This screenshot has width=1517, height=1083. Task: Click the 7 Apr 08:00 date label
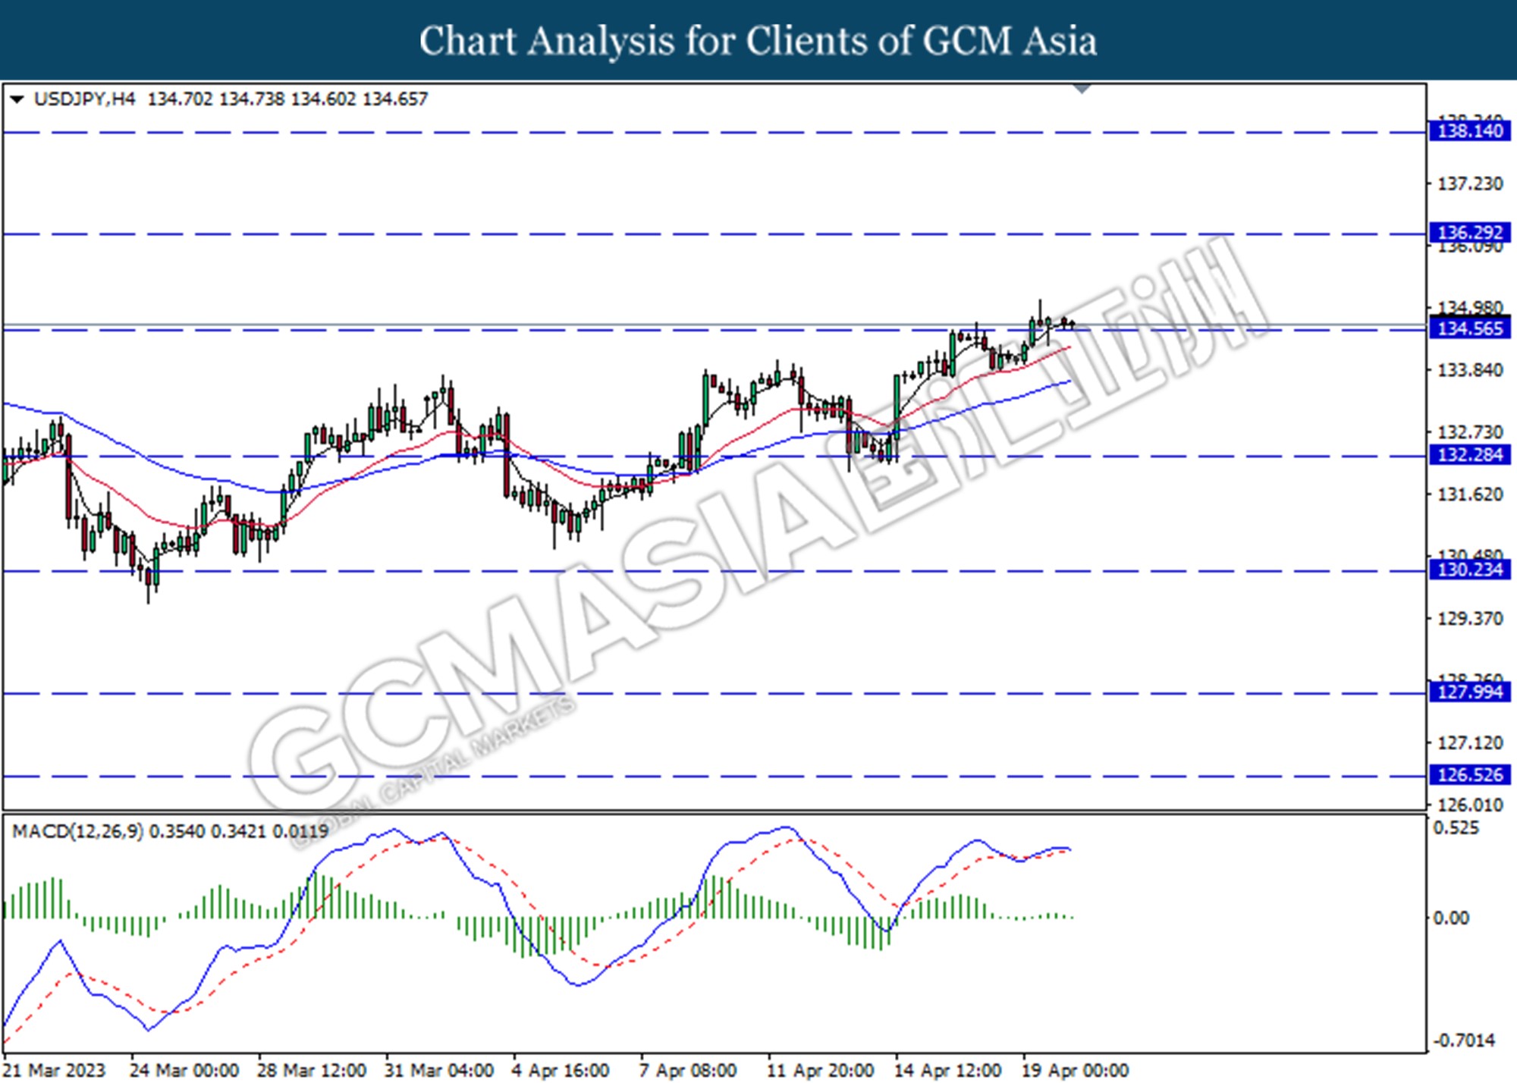[x=688, y=1071]
